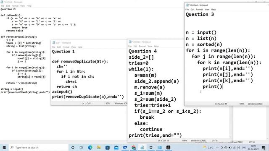This screenshot has width=269, height=151.
Task: Click 'for k in range(len(n)):' line
Action: (x=229, y=62)
